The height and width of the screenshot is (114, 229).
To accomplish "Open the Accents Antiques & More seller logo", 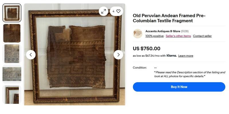I will (x=138, y=34).
